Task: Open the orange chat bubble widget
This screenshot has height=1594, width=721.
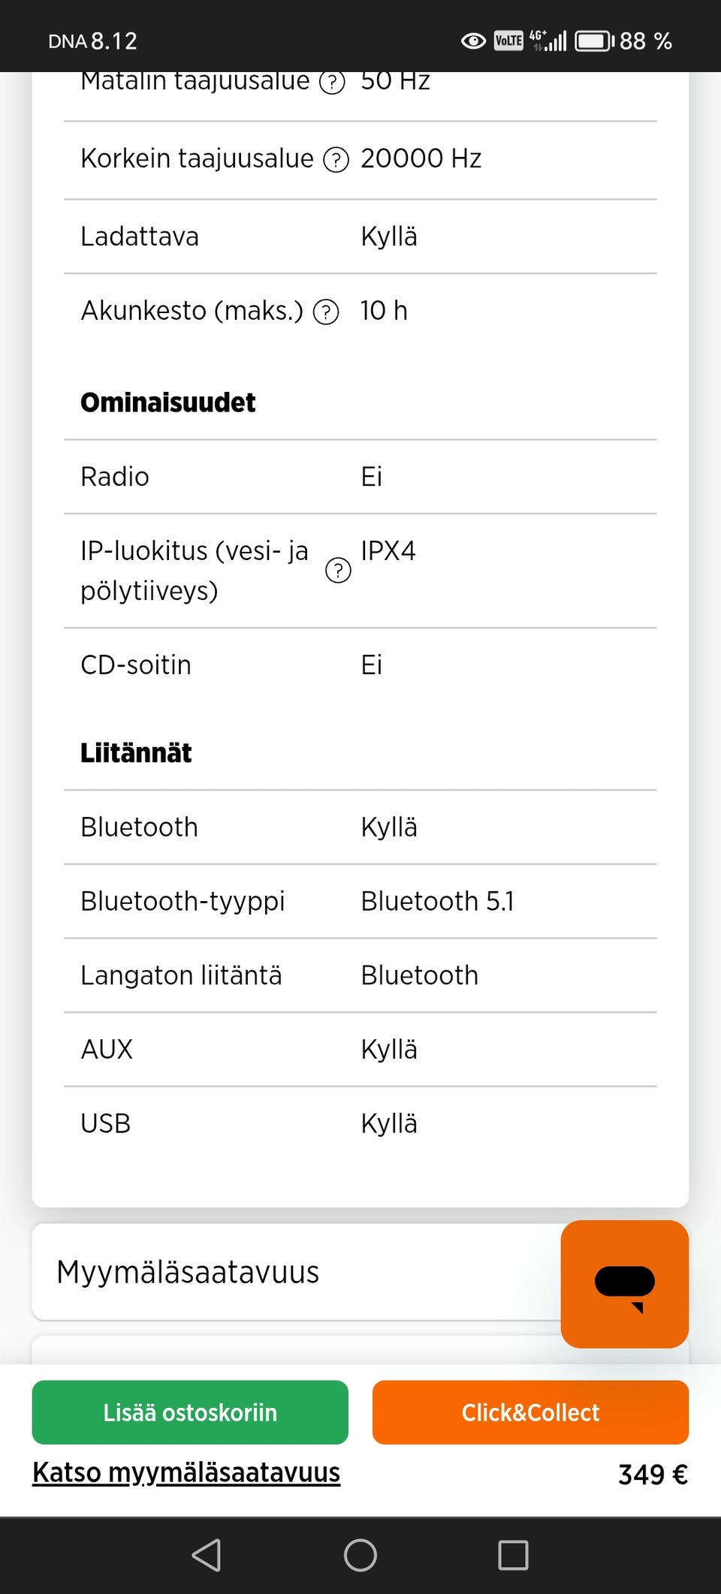Action: pyautogui.click(x=624, y=1283)
